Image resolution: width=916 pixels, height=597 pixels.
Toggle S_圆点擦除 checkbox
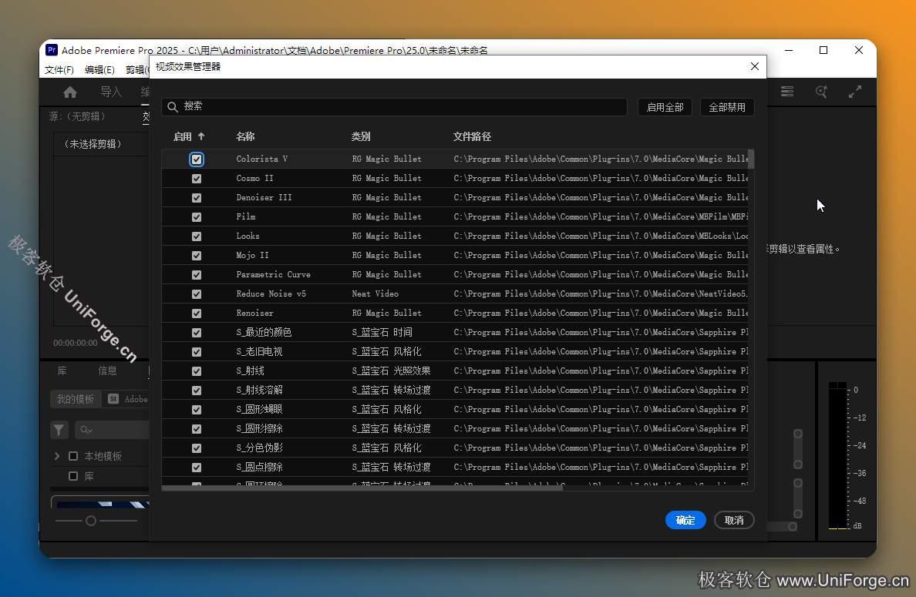[197, 468]
